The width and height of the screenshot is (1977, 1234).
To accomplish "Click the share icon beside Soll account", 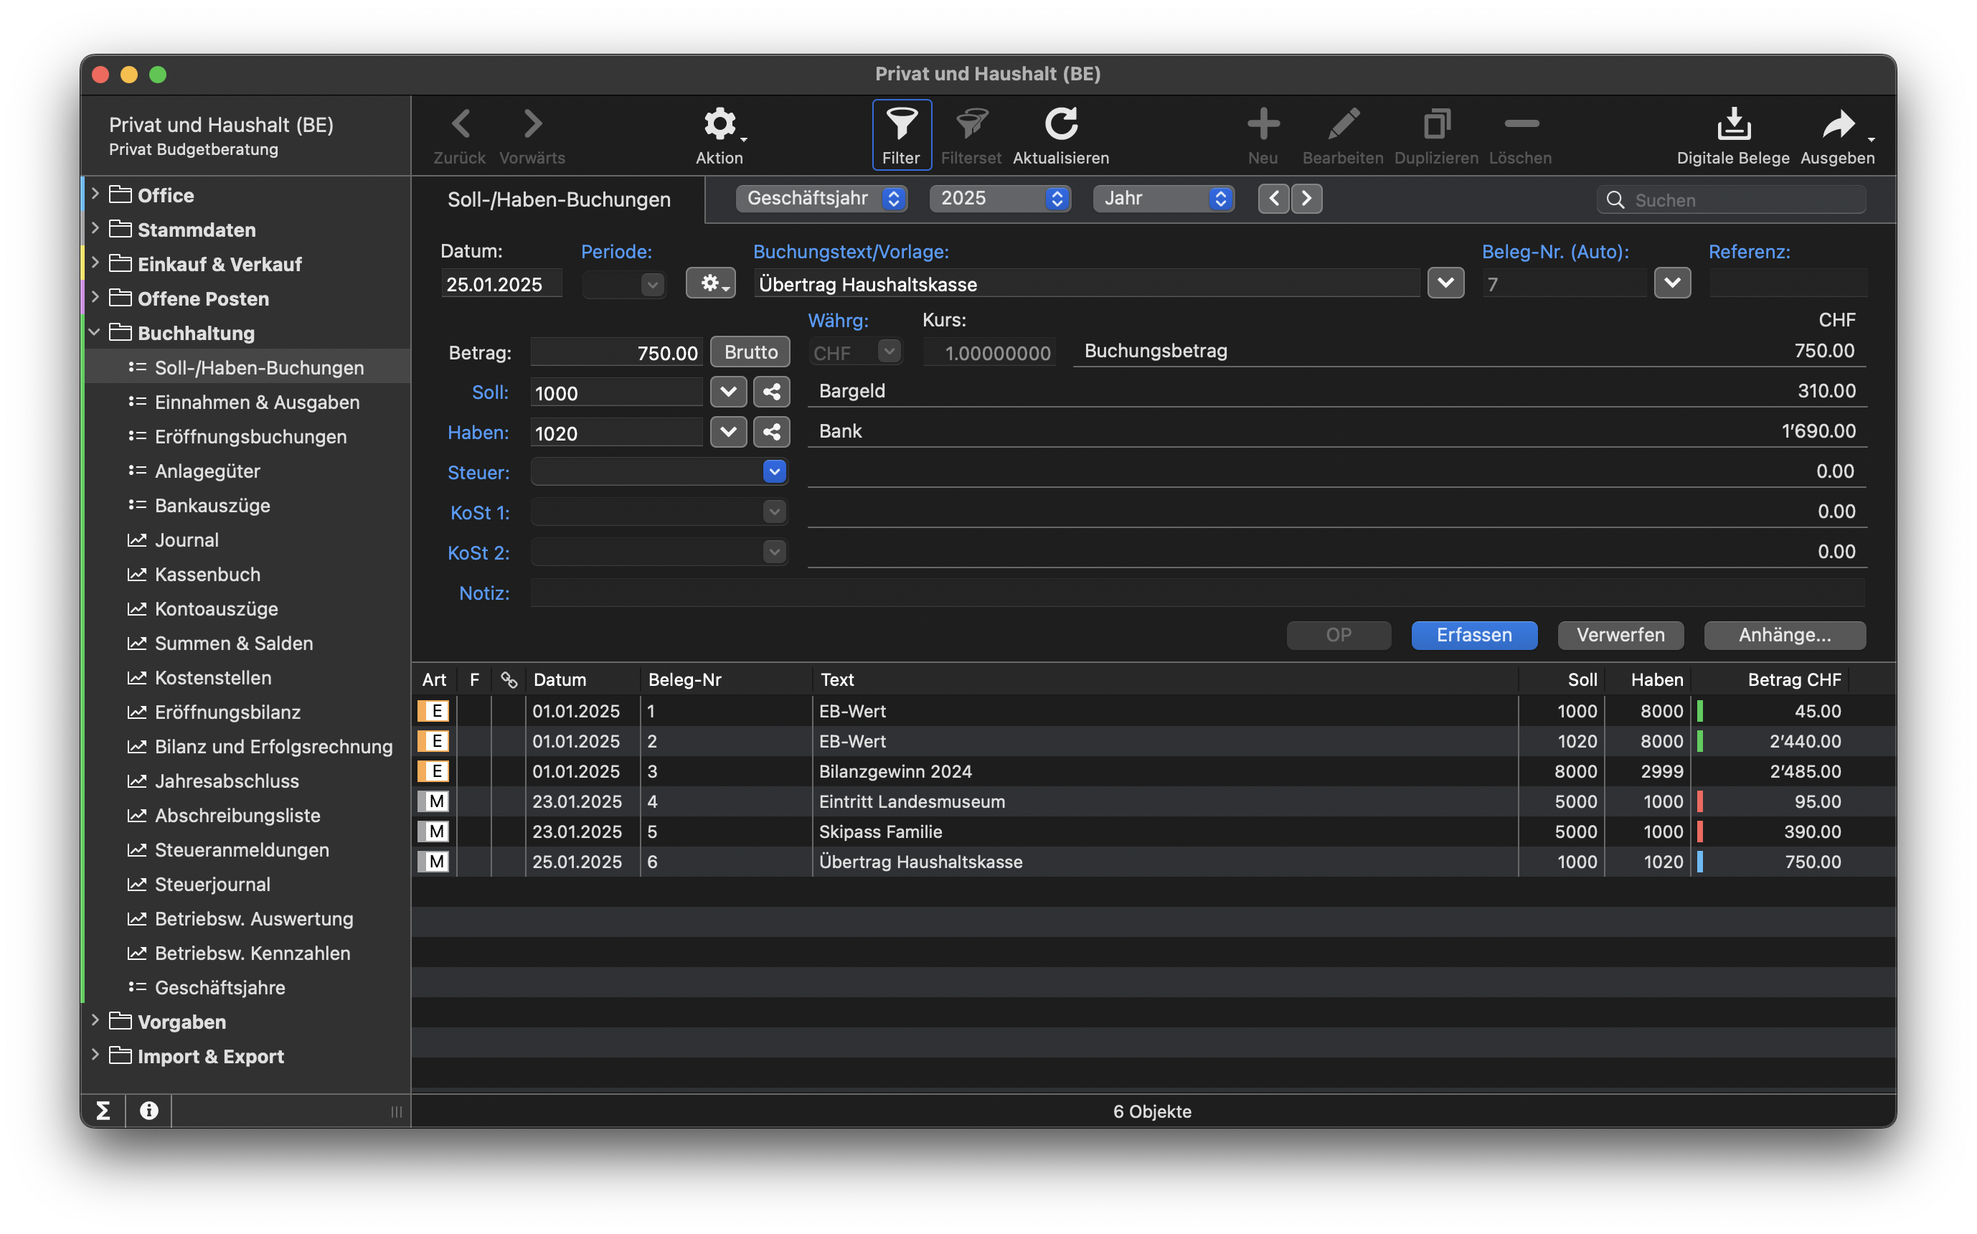I will pyautogui.click(x=771, y=392).
